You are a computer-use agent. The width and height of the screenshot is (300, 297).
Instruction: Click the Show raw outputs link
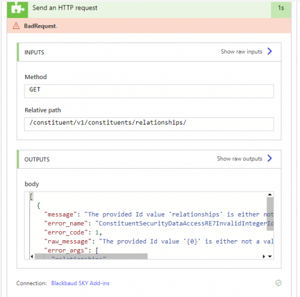(239, 159)
